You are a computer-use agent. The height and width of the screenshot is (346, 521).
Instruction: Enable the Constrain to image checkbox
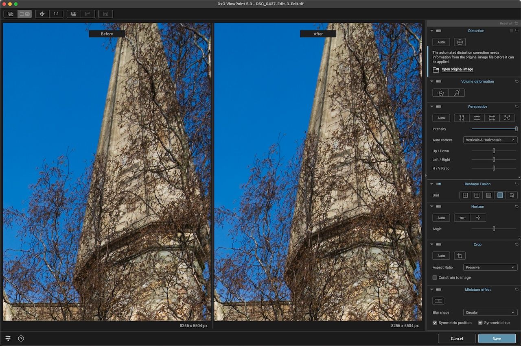[x=435, y=277]
